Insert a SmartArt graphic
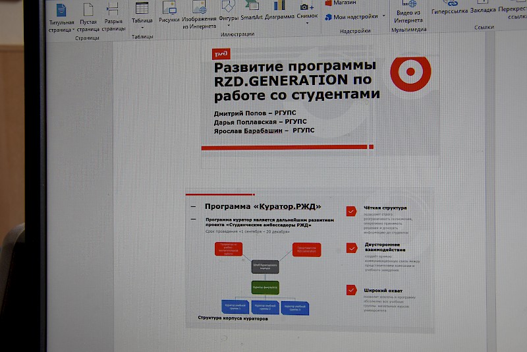This screenshot has width=527, height=352. pyautogui.click(x=252, y=12)
